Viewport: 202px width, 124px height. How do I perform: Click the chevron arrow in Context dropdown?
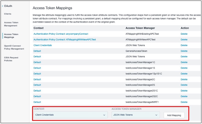pos(104,115)
